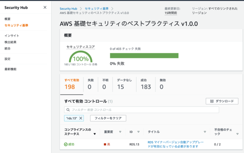Select the 無効 0 tab
The width and height of the screenshot is (244, 153).
(x=163, y=84)
